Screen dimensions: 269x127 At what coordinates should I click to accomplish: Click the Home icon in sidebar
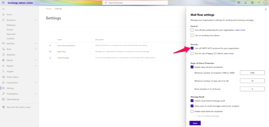3,15
